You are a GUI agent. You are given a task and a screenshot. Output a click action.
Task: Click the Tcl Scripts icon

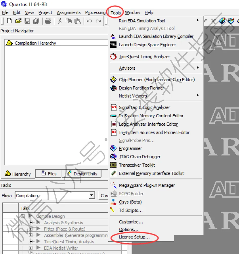click(x=112, y=210)
